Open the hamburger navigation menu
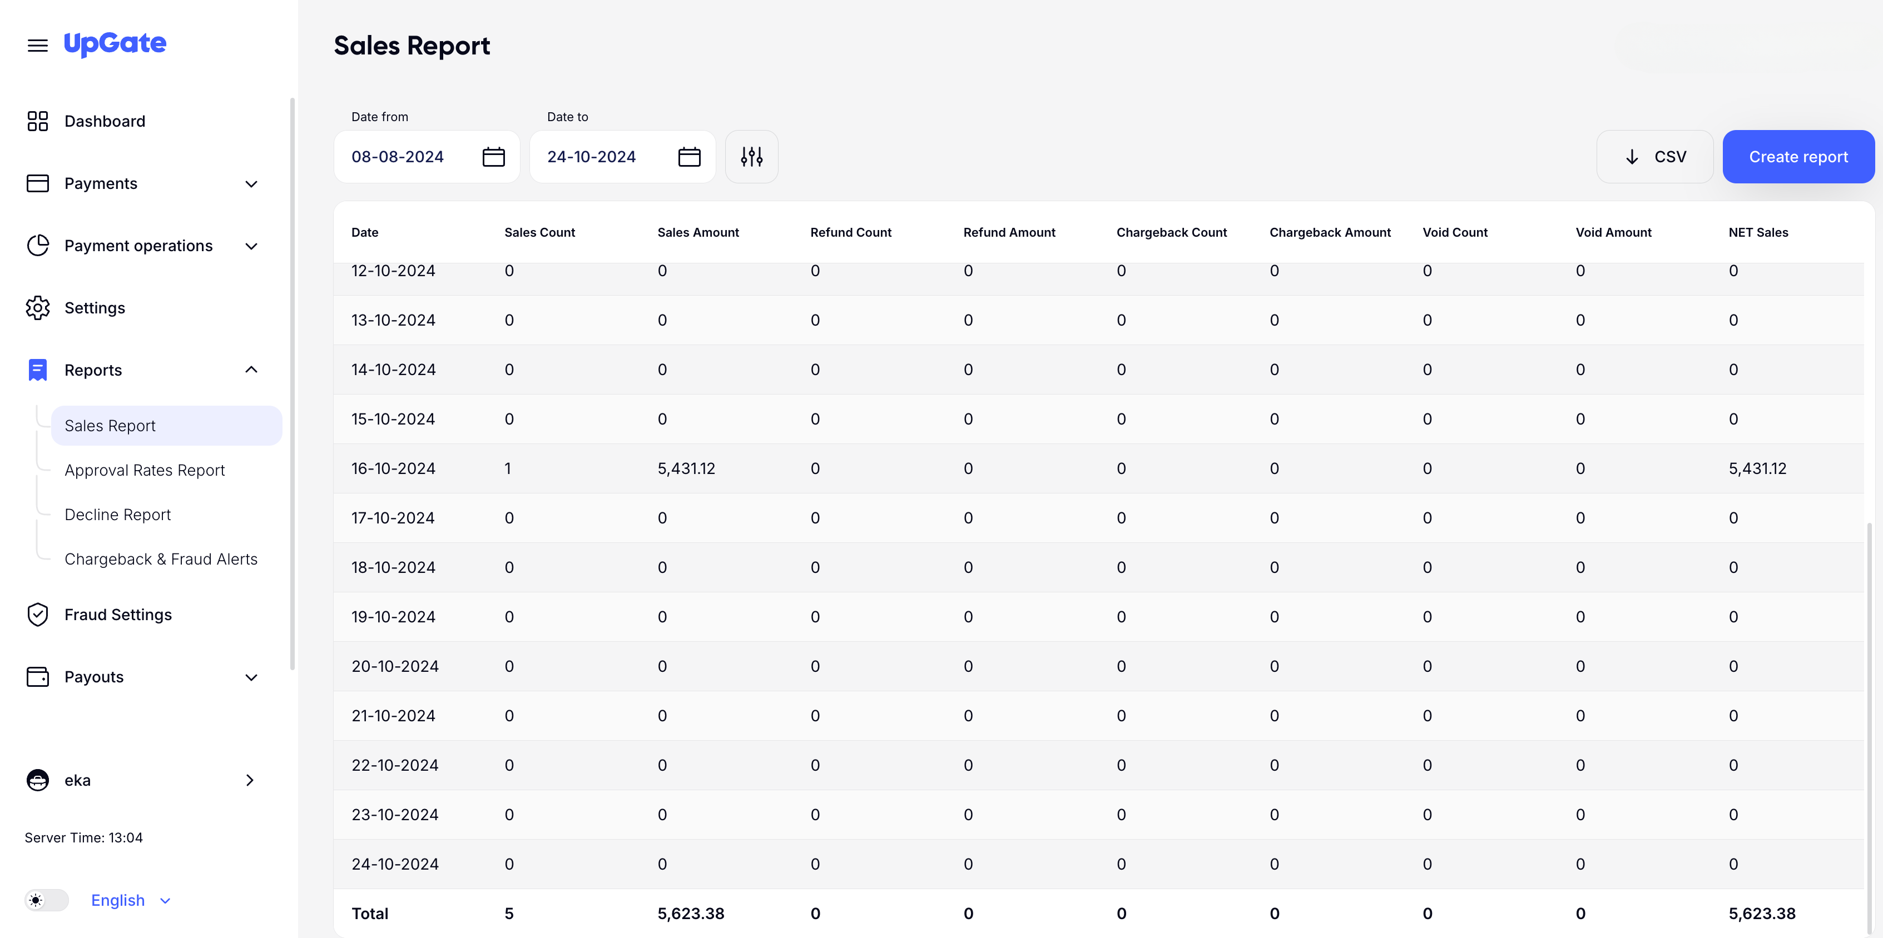This screenshot has height=938, width=1883. tap(37, 44)
